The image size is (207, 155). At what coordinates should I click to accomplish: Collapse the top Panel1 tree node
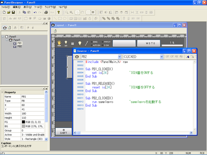(3, 37)
